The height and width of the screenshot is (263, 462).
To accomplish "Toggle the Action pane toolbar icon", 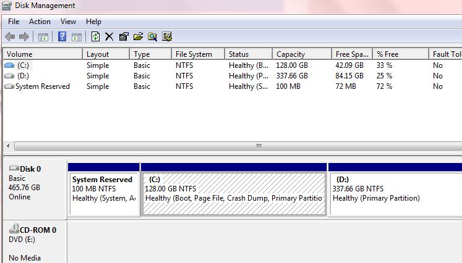I will pyautogui.click(x=77, y=37).
